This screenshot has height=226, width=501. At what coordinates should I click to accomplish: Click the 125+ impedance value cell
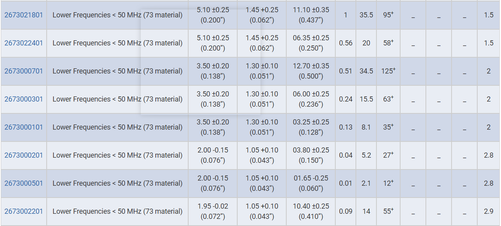[x=388, y=71]
